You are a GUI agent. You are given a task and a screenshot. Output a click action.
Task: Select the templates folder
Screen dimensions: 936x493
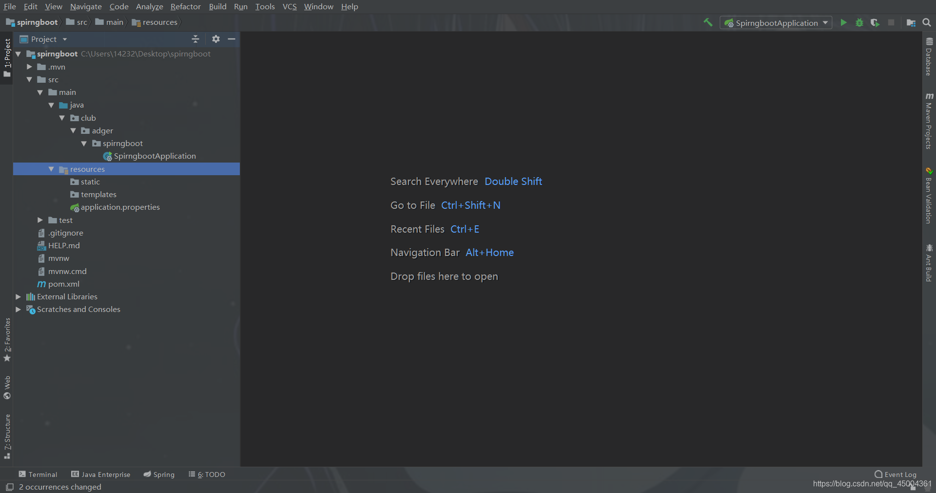98,195
